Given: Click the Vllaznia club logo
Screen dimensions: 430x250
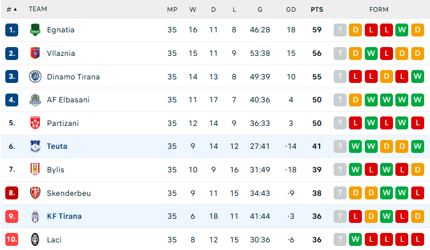Looking at the screenshot, I should tap(35, 54).
